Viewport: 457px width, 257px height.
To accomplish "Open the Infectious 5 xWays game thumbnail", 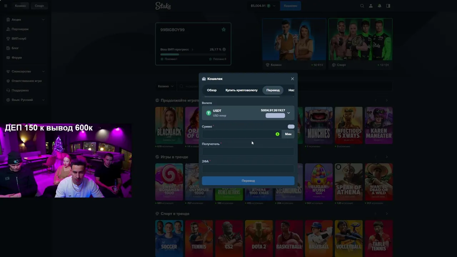I will pyautogui.click(x=349, y=125).
